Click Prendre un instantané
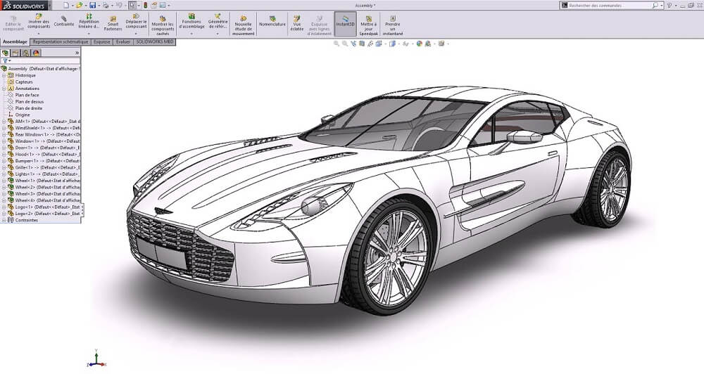This screenshot has height=374, width=704. click(393, 26)
